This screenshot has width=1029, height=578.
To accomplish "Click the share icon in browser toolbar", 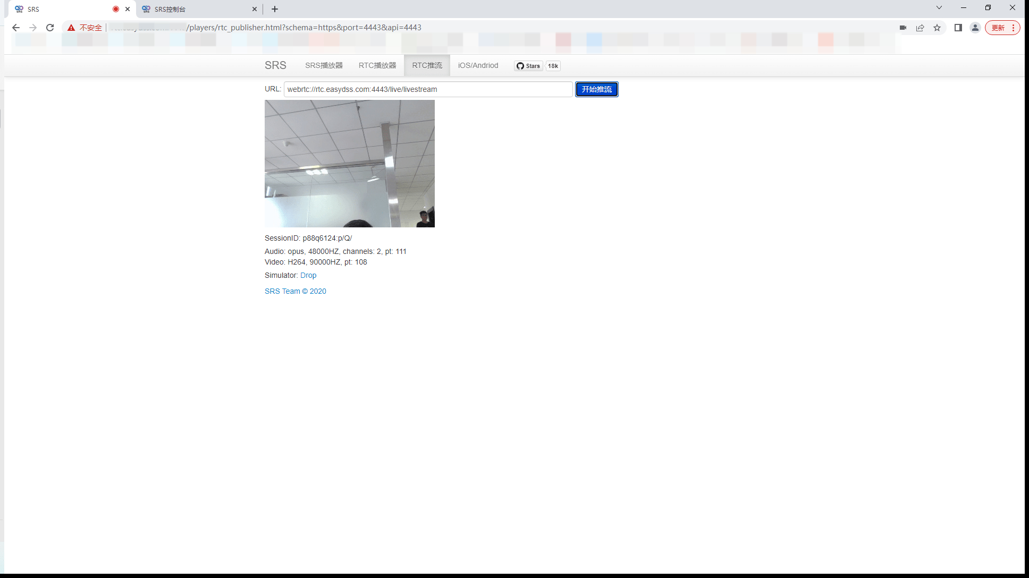I will point(920,28).
